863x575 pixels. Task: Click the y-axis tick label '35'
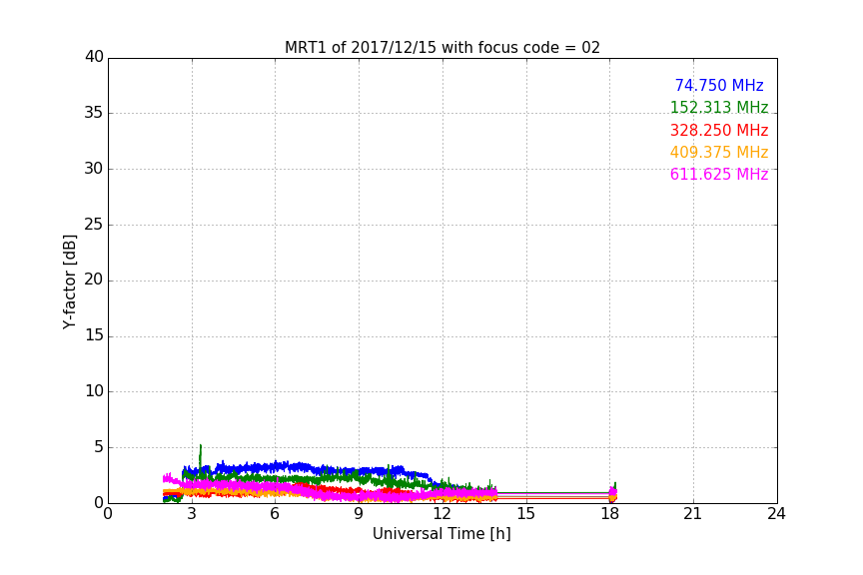(94, 113)
